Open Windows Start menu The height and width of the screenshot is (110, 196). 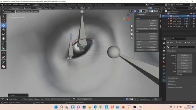coord(56,107)
